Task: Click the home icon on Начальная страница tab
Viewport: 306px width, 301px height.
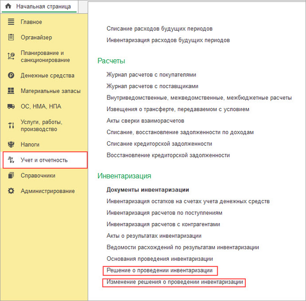Action: coord(8,6)
